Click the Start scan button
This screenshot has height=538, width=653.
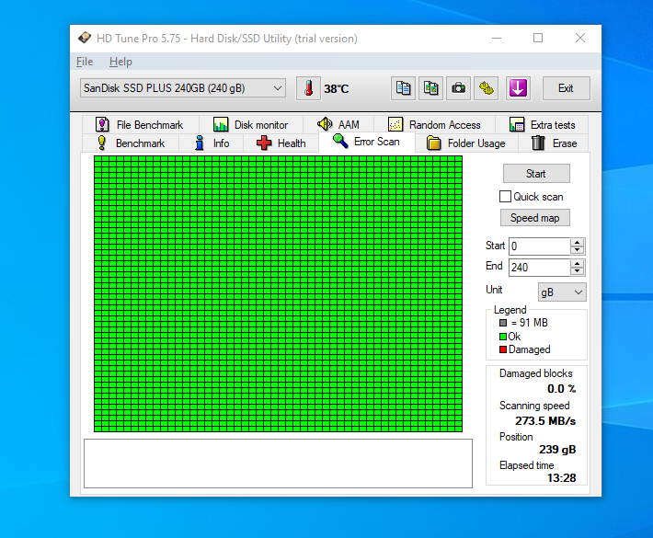[x=536, y=173]
